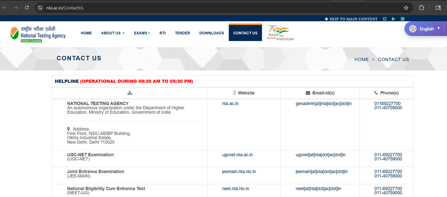Open the neet.nta.nic.in website link
The width and height of the screenshot is (447, 197).
coord(235,189)
